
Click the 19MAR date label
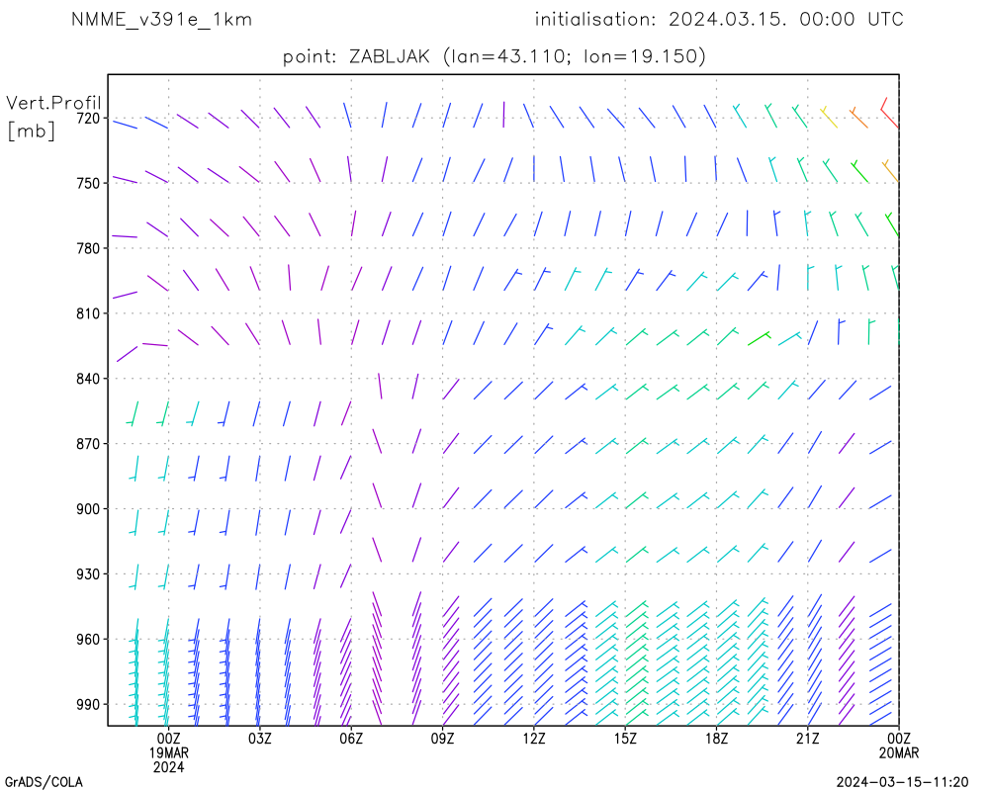(168, 752)
